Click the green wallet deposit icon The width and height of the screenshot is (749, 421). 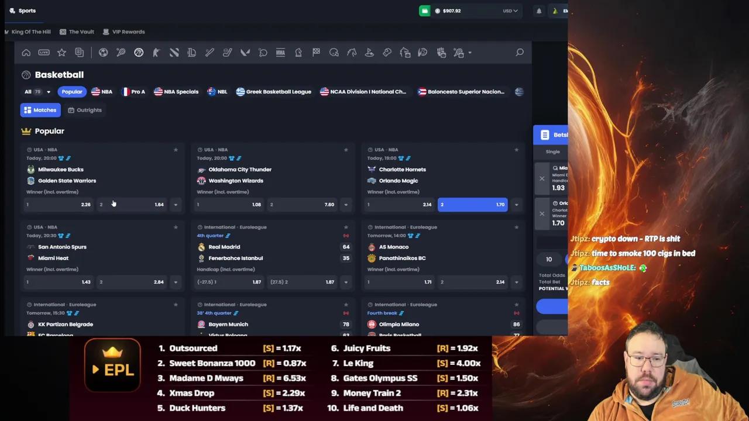(424, 11)
